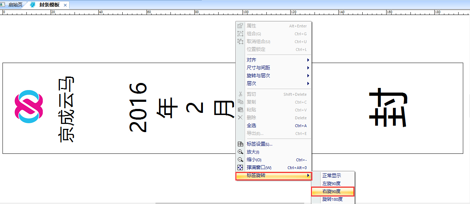
Task: Switch to the 启始页 tab
Action: click(15, 5)
